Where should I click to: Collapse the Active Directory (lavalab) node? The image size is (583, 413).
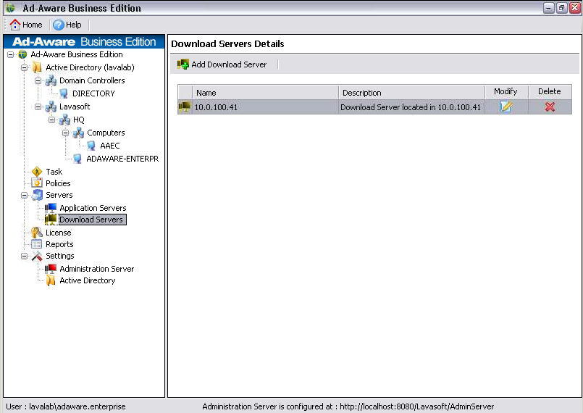pos(24,67)
